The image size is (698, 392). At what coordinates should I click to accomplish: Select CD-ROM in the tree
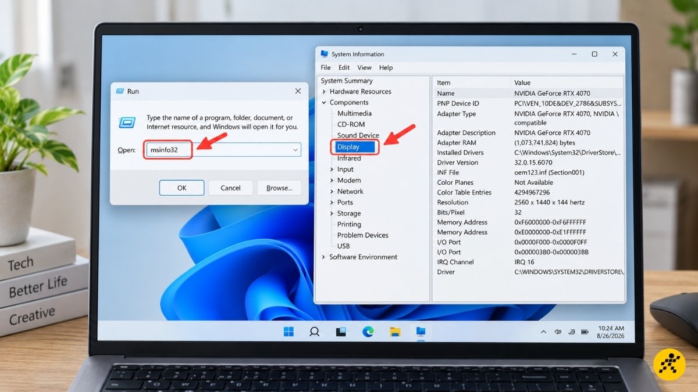pos(351,124)
